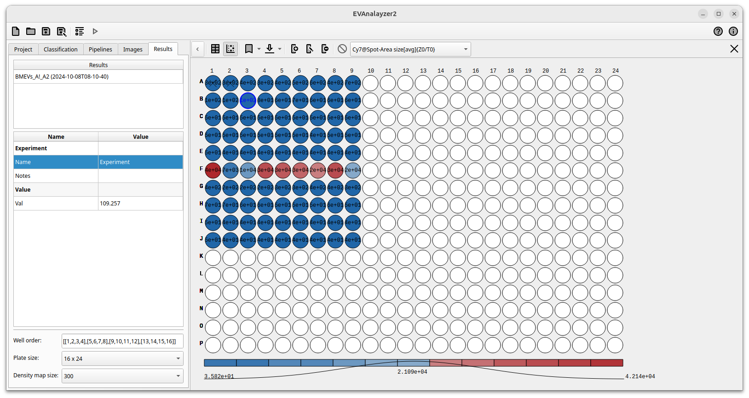
Task: Click well F9 in the plate
Action: [x=352, y=171]
